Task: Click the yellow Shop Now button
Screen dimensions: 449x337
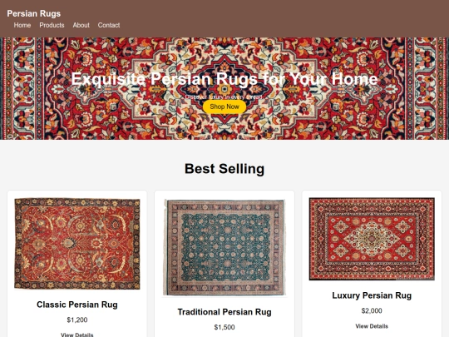Action: [x=224, y=107]
